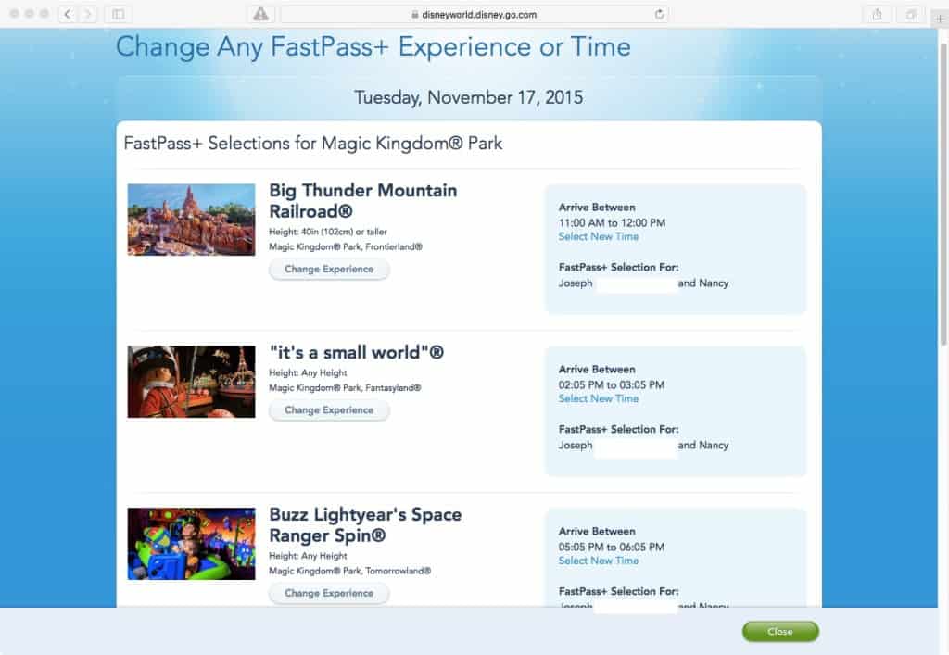Click the "05:05 PM to 06:05 PM" time
Image resolution: width=949 pixels, height=655 pixels.
pos(612,547)
